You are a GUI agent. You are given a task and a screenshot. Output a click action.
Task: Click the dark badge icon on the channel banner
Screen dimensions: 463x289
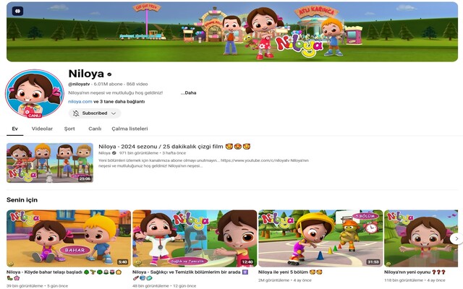17,11
